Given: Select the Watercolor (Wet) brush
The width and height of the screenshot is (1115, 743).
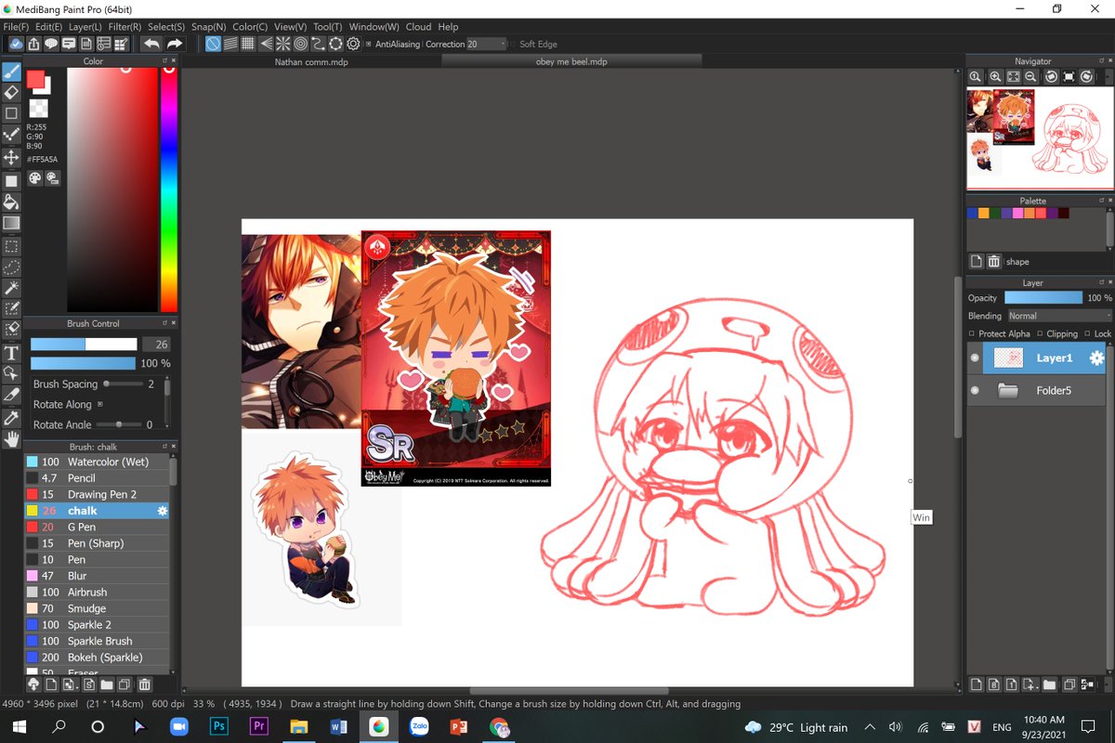Looking at the screenshot, I should (97, 462).
